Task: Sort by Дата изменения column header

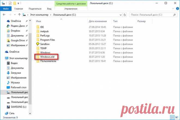Action: click(x=98, y=21)
